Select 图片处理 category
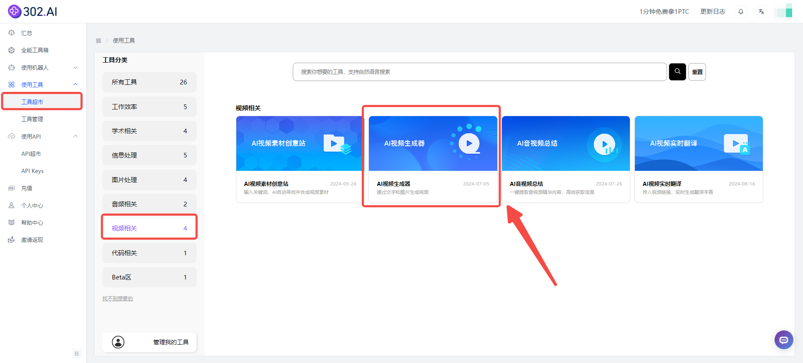803x363 pixels. click(x=149, y=180)
